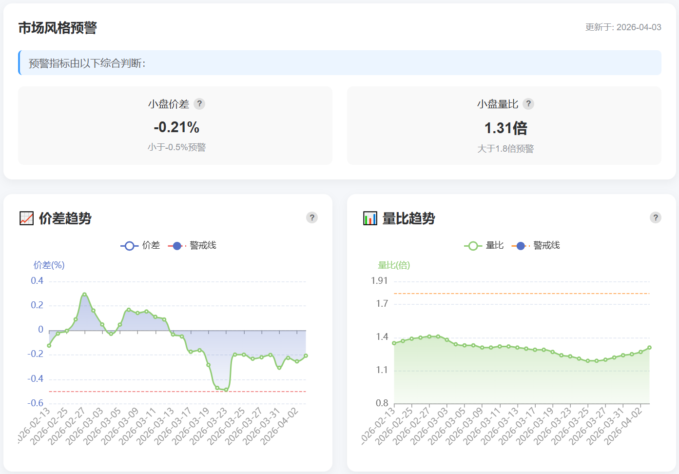
Task: Click 量比趋势 card title
Action: click(408, 218)
